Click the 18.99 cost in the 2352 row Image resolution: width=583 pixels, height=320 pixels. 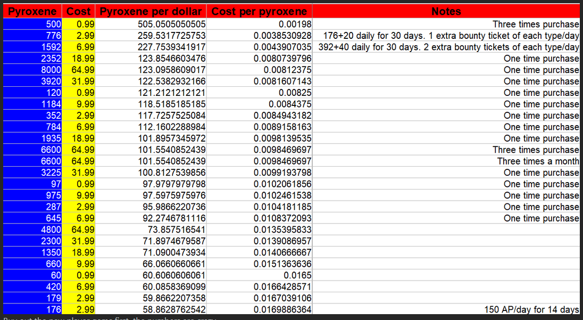[x=78, y=59]
